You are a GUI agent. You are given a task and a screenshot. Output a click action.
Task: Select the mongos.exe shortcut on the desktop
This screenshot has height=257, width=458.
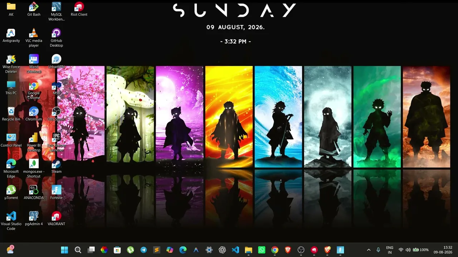34,168
